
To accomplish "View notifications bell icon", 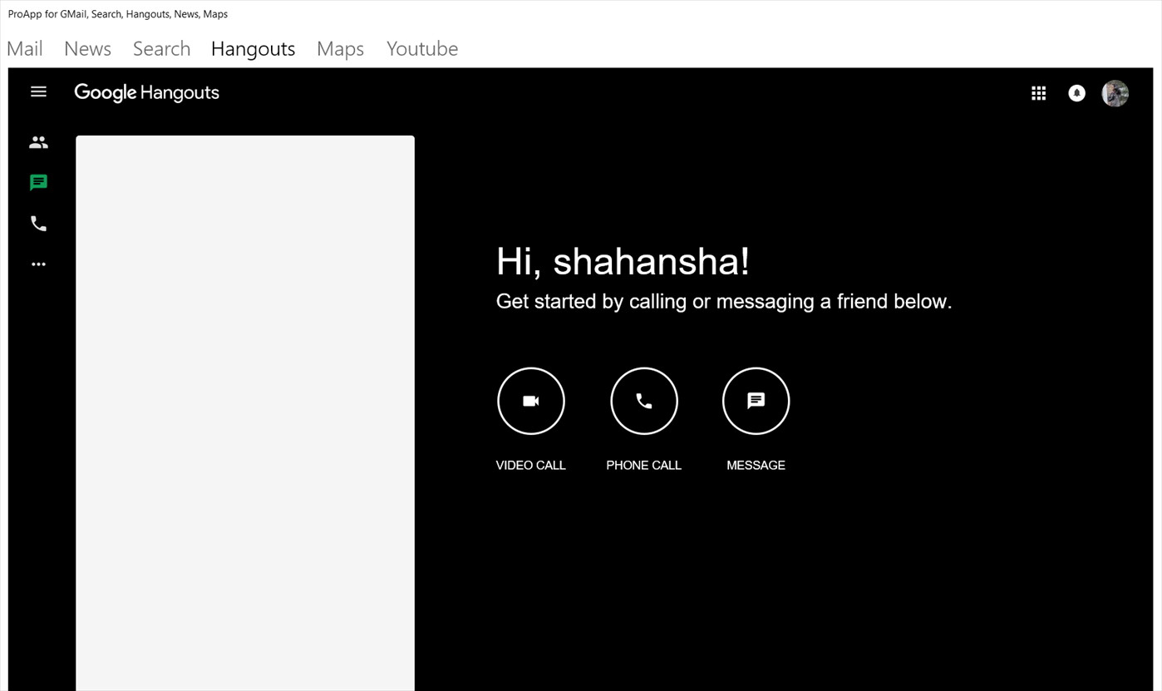I will (x=1076, y=93).
